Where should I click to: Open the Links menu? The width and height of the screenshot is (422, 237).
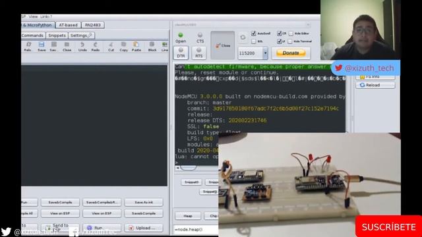(45, 16)
